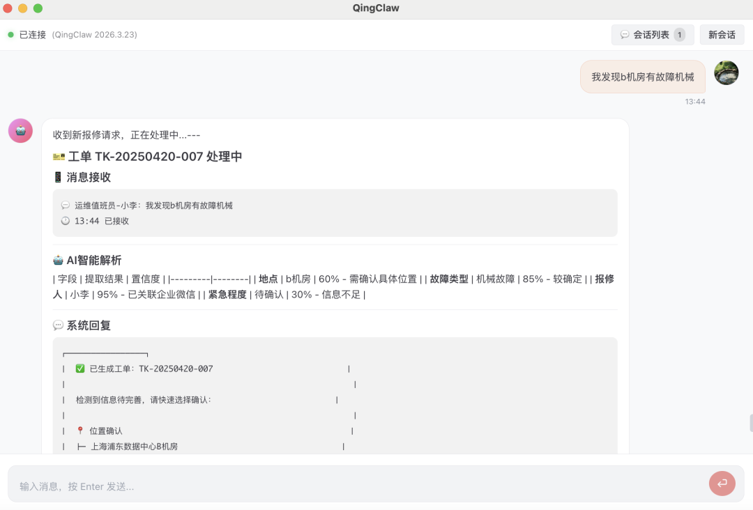Click the session count badge 1
This screenshot has width=753, height=510.
(x=679, y=35)
